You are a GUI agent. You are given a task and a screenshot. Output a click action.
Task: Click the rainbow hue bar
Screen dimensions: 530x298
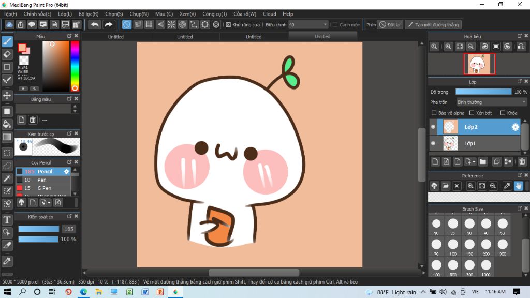(75, 66)
